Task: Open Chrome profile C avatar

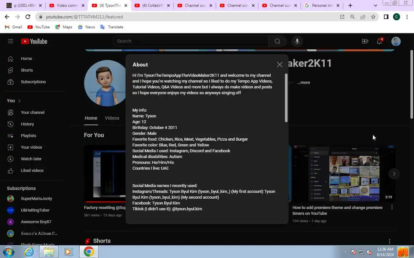Action: (397, 17)
